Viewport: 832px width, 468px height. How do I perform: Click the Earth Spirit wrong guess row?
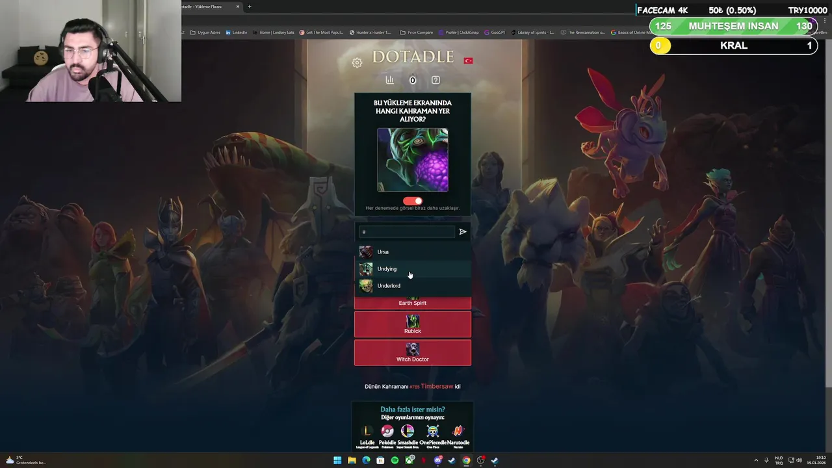pyautogui.click(x=413, y=302)
